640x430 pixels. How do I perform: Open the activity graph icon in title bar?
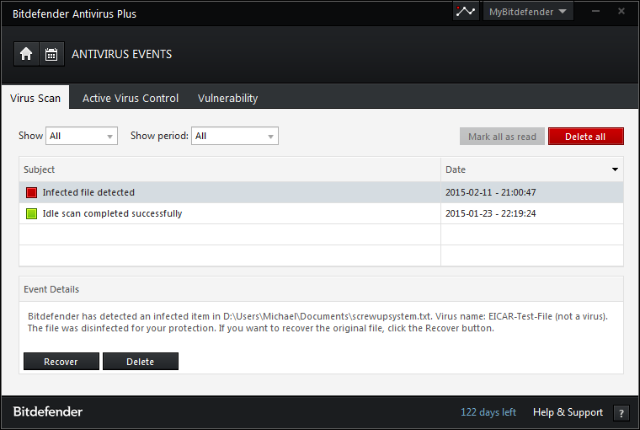pos(466,11)
